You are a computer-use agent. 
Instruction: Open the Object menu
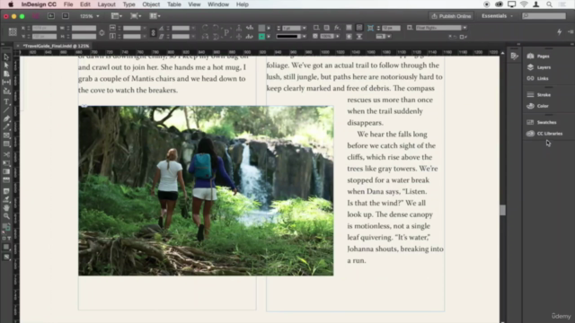coord(151,4)
